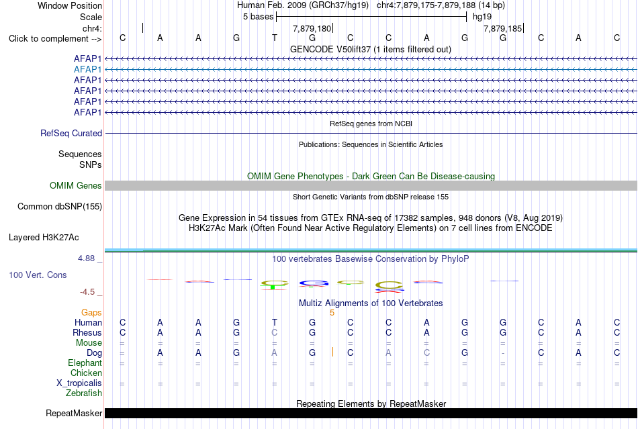Screen dimensions: 638x429
Task: Click the Dog species label
Action: click(94, 353)
